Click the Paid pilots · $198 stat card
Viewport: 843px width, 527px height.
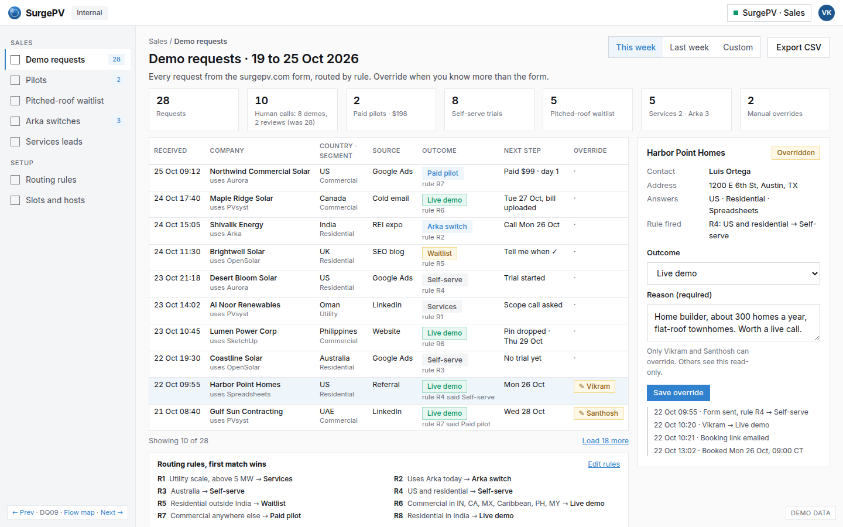pyautogui.click(x=391, y=109)
